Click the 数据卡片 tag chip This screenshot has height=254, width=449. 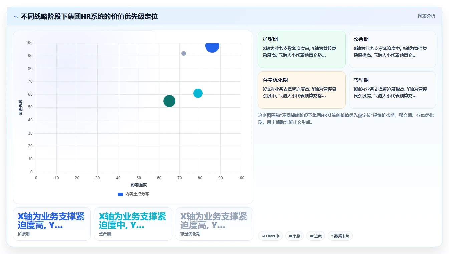(x=340, y=236)
